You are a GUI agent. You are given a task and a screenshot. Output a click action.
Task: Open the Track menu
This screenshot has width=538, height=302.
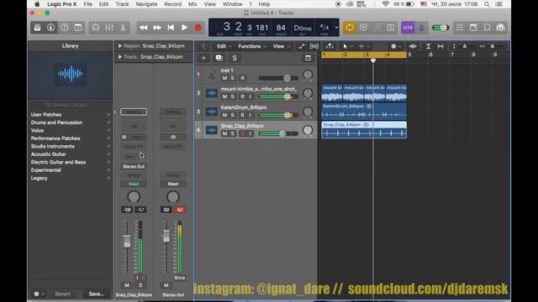coord(122,4)
